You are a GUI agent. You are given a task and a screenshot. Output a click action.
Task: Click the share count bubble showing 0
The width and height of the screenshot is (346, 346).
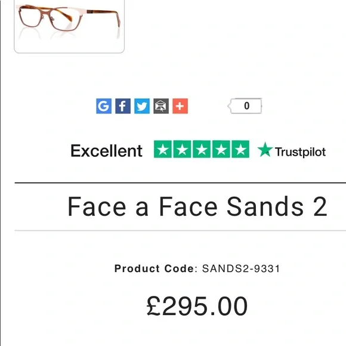(x=245, y=106)
